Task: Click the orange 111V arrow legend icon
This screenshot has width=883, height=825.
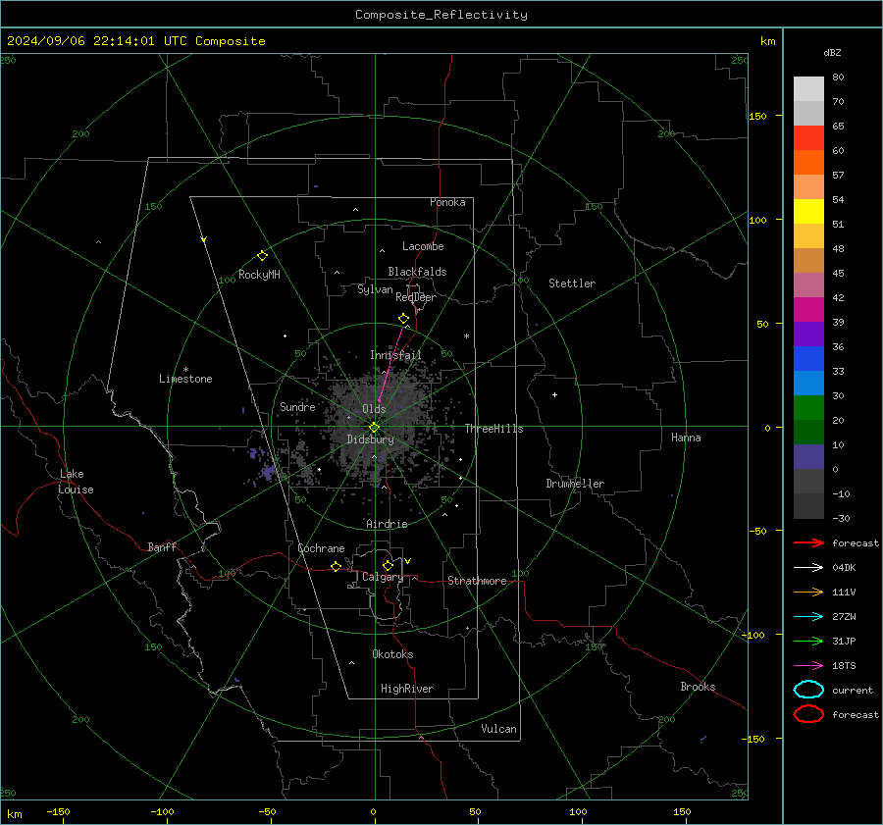Action: (x=808, y=592)
